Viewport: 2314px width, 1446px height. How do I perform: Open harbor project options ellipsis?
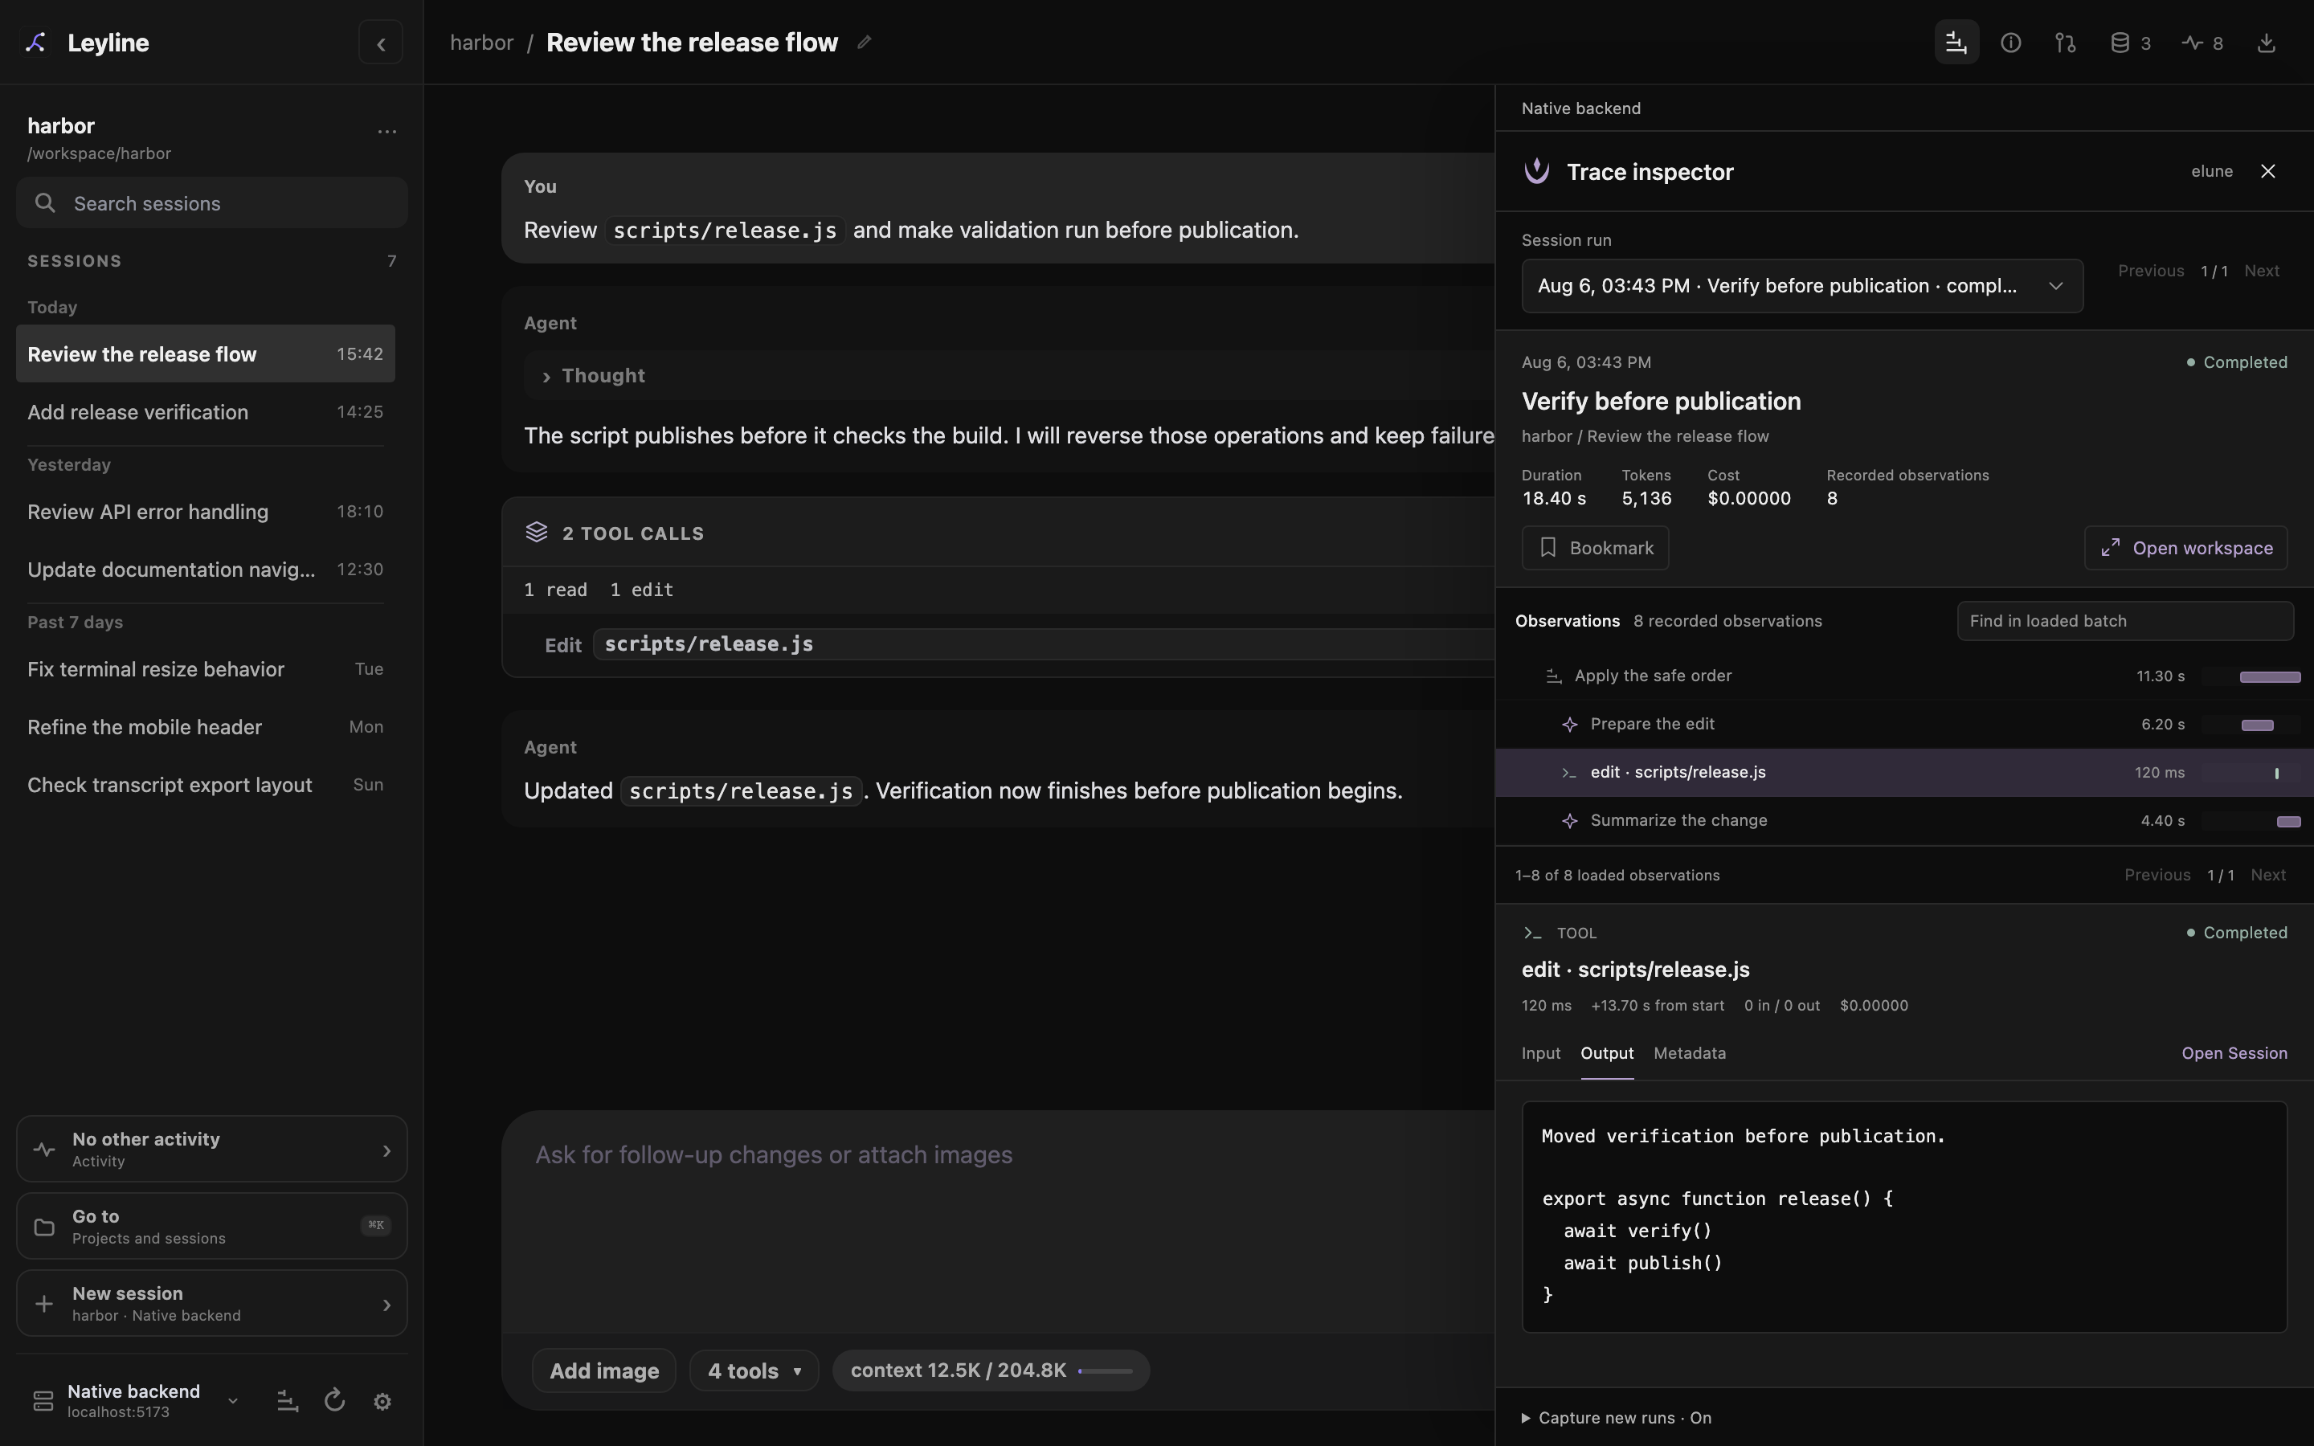[386, 131]
